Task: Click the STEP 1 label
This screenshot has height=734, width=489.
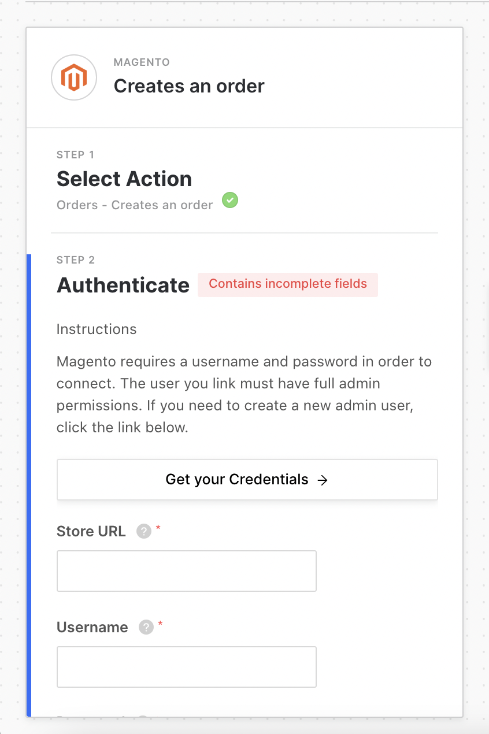Action: click(76, 155)
